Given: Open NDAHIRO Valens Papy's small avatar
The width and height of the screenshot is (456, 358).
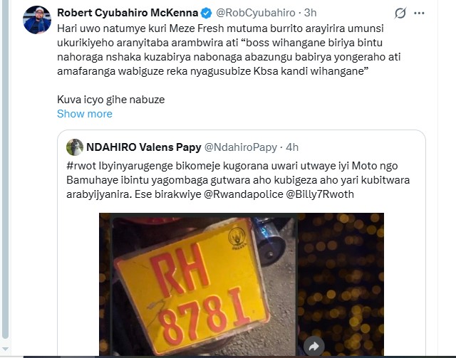Looking at the screenshot, I should (x=74, y=147).
